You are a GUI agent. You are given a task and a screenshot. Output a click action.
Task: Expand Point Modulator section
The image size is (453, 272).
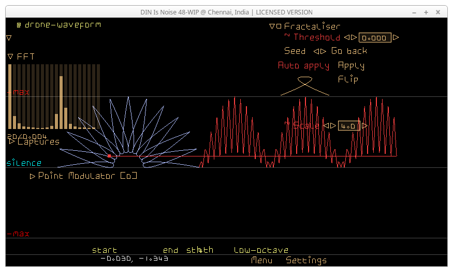tap(33, 176)
